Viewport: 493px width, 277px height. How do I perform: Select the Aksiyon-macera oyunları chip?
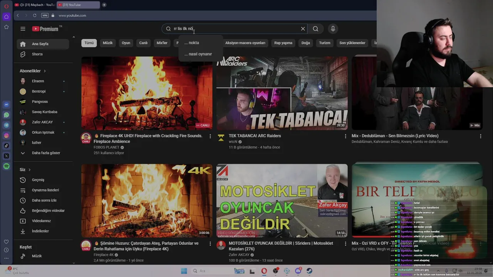point(245,43)
